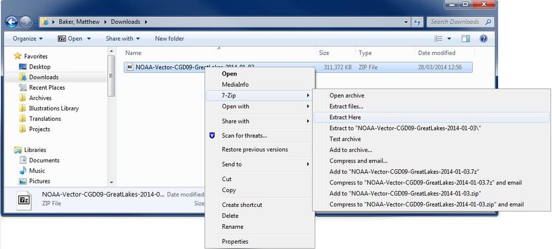Image resolution: width=552 pixels, height=249 pixels.
Task: Open the Share with toolbar dropdown
Action: (x=122, y=39)
